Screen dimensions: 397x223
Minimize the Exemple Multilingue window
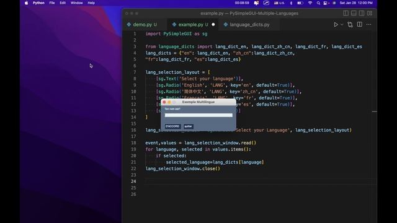[169, 102]
